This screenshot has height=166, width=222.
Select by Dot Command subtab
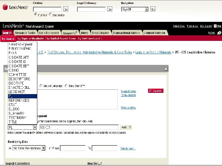[x=89, y=38]
